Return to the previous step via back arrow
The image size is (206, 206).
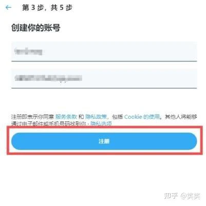(x=8, y=7)
